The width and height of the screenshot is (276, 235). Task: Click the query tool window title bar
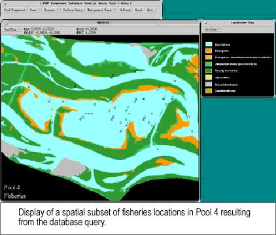(x=82, y=3)
